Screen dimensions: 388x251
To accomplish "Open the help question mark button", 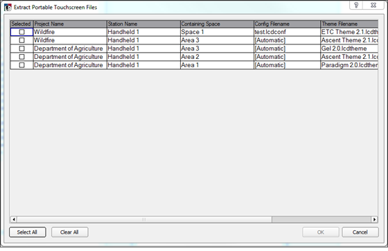I will tap(356, 5).
